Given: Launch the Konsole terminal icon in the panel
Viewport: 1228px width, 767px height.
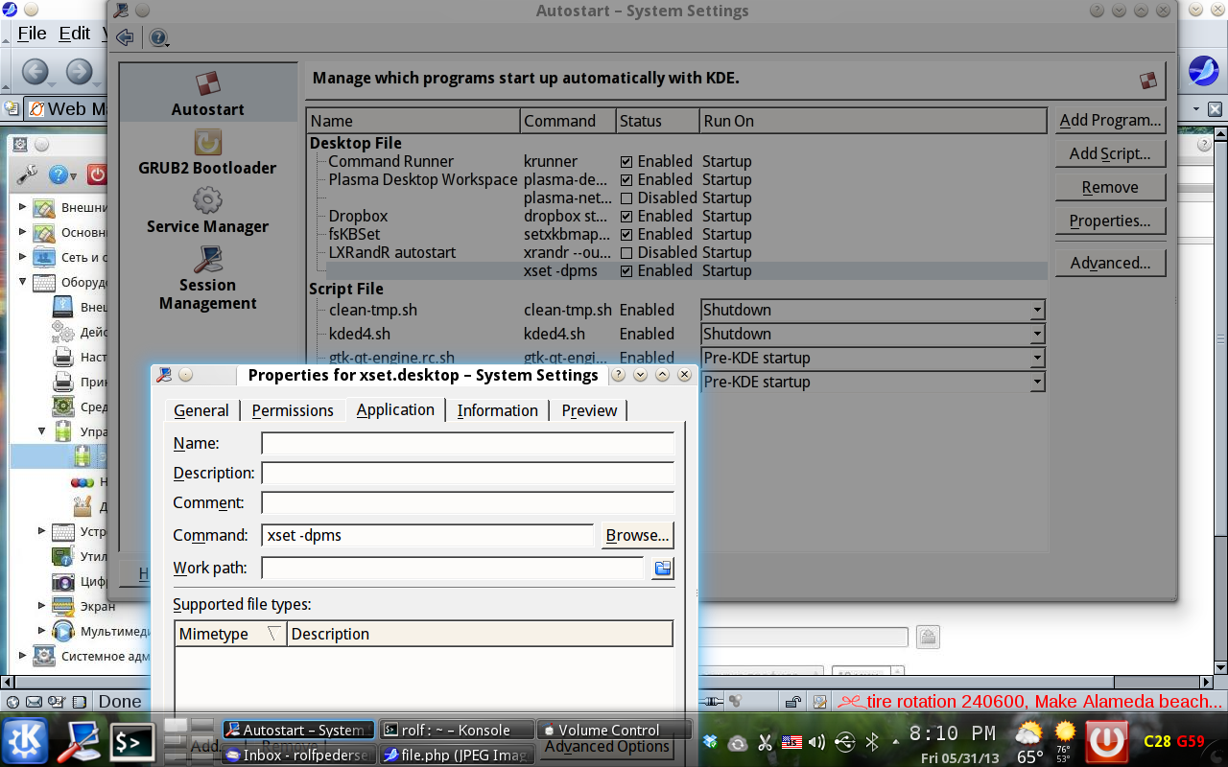Looking at the screenshot, I should (131, 741).
